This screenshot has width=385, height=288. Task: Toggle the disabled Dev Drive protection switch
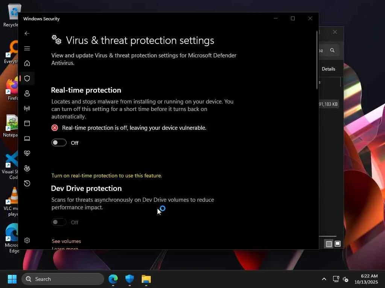[x=59, y=222]
